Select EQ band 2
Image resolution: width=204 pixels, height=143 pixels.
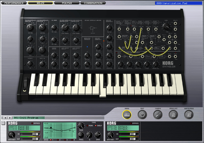tap(59, 140)
